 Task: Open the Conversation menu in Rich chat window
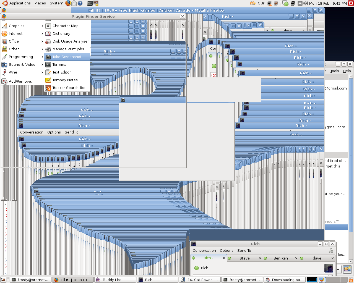(x=204, y=250)
